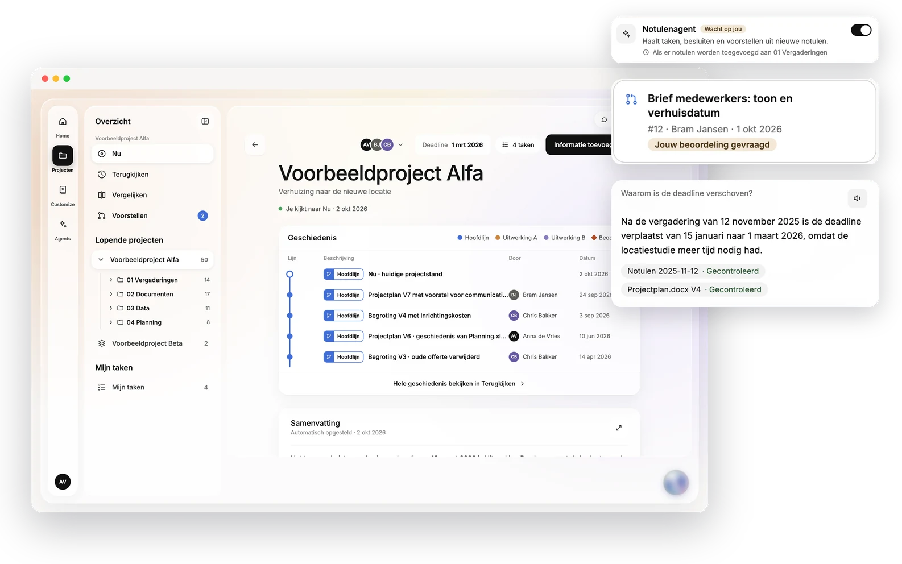
Task: Open the Projectplan.docx V4 source chip
Action: 694,289
